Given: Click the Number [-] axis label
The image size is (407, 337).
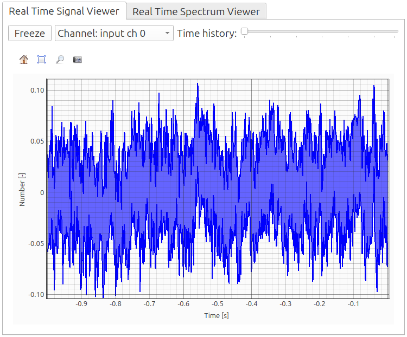Looking at the screenshot, I should [x=22, y=190].
